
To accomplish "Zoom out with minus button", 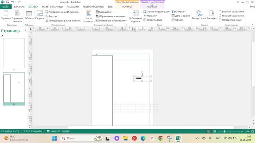I will tap(219, 131).
